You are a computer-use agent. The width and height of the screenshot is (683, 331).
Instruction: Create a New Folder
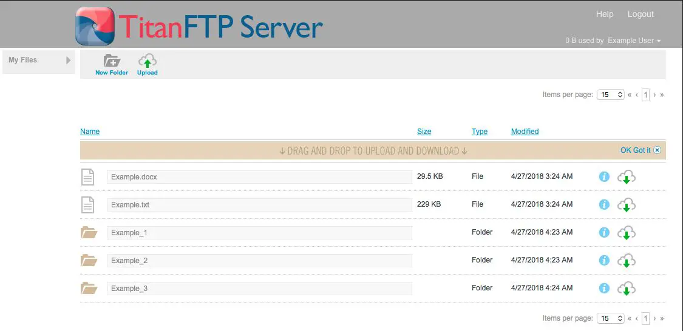[x=112, y=65]
